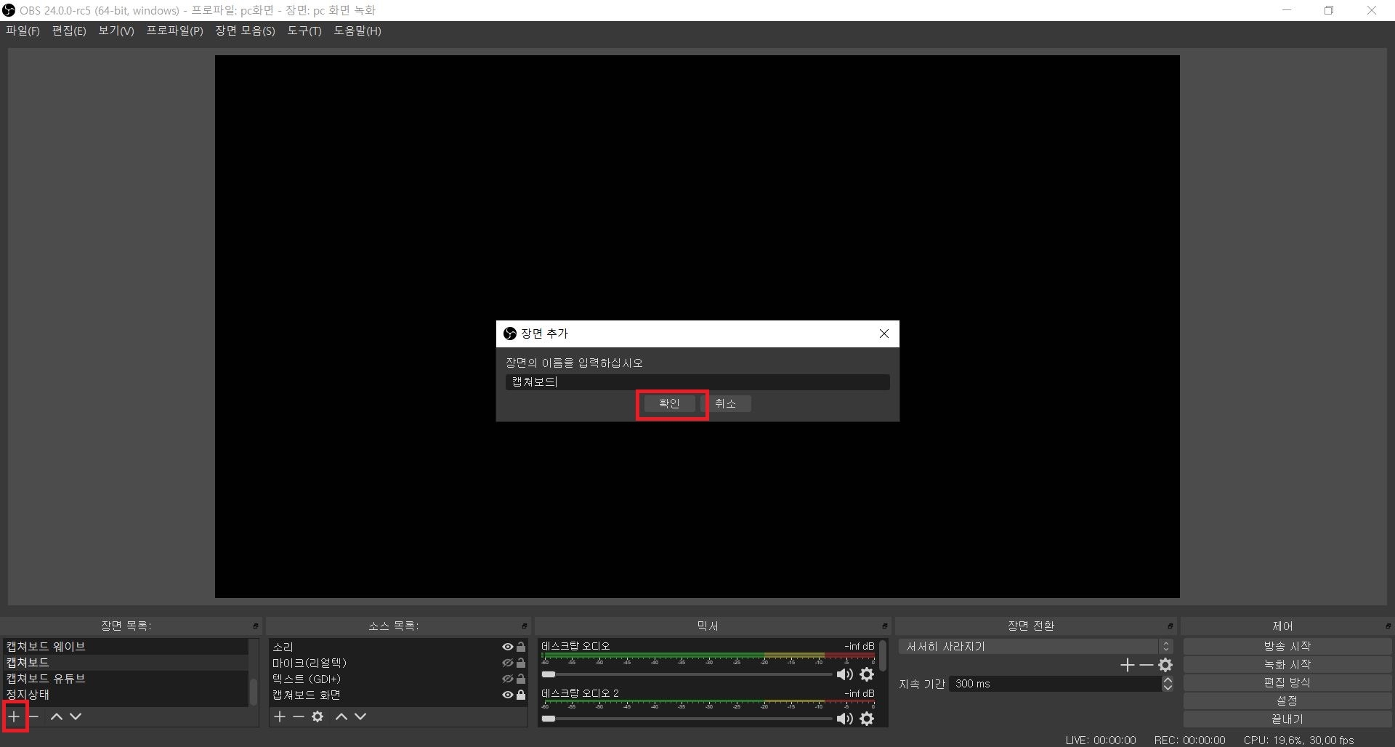
Task: Toggle visibility of 캡쳐보드 화면 source
Action: (x=508, y=695)
